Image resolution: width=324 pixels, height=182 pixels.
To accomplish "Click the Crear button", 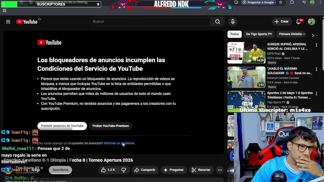I will (x=282, y=21).
